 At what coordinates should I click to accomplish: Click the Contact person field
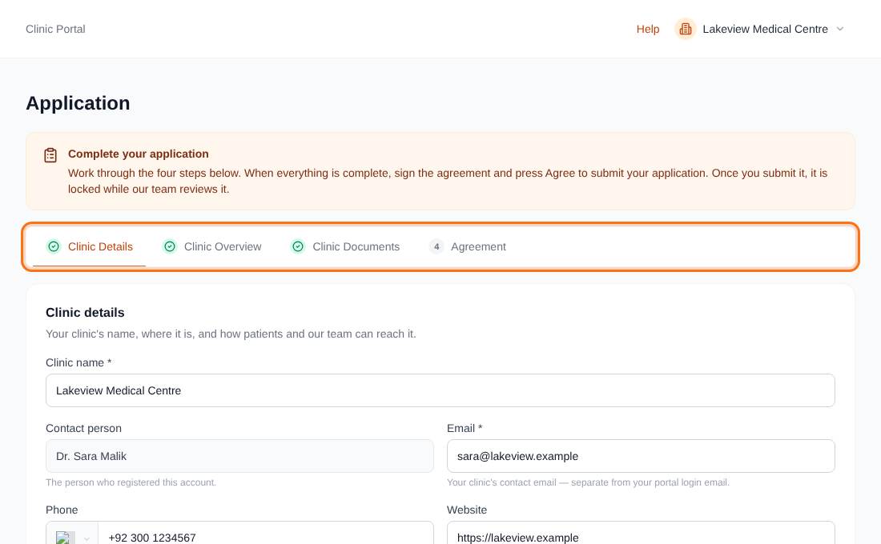pyautogui.click(x=239, y=456)
